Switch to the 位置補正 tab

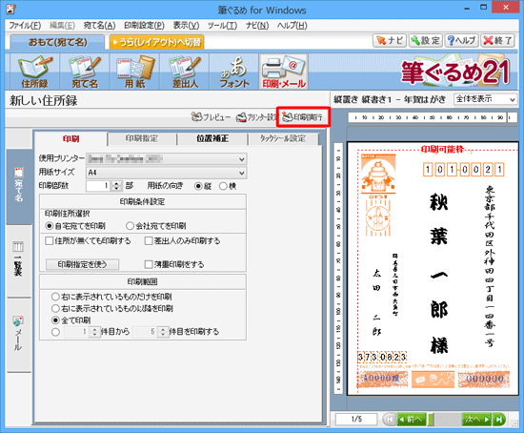212,138
